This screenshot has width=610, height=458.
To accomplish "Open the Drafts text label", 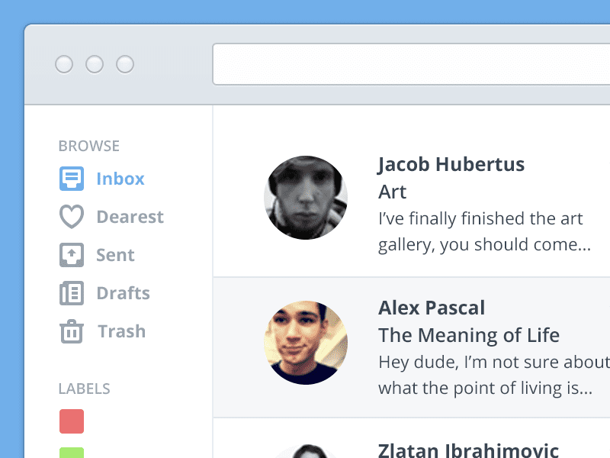I will click(124, 293).
